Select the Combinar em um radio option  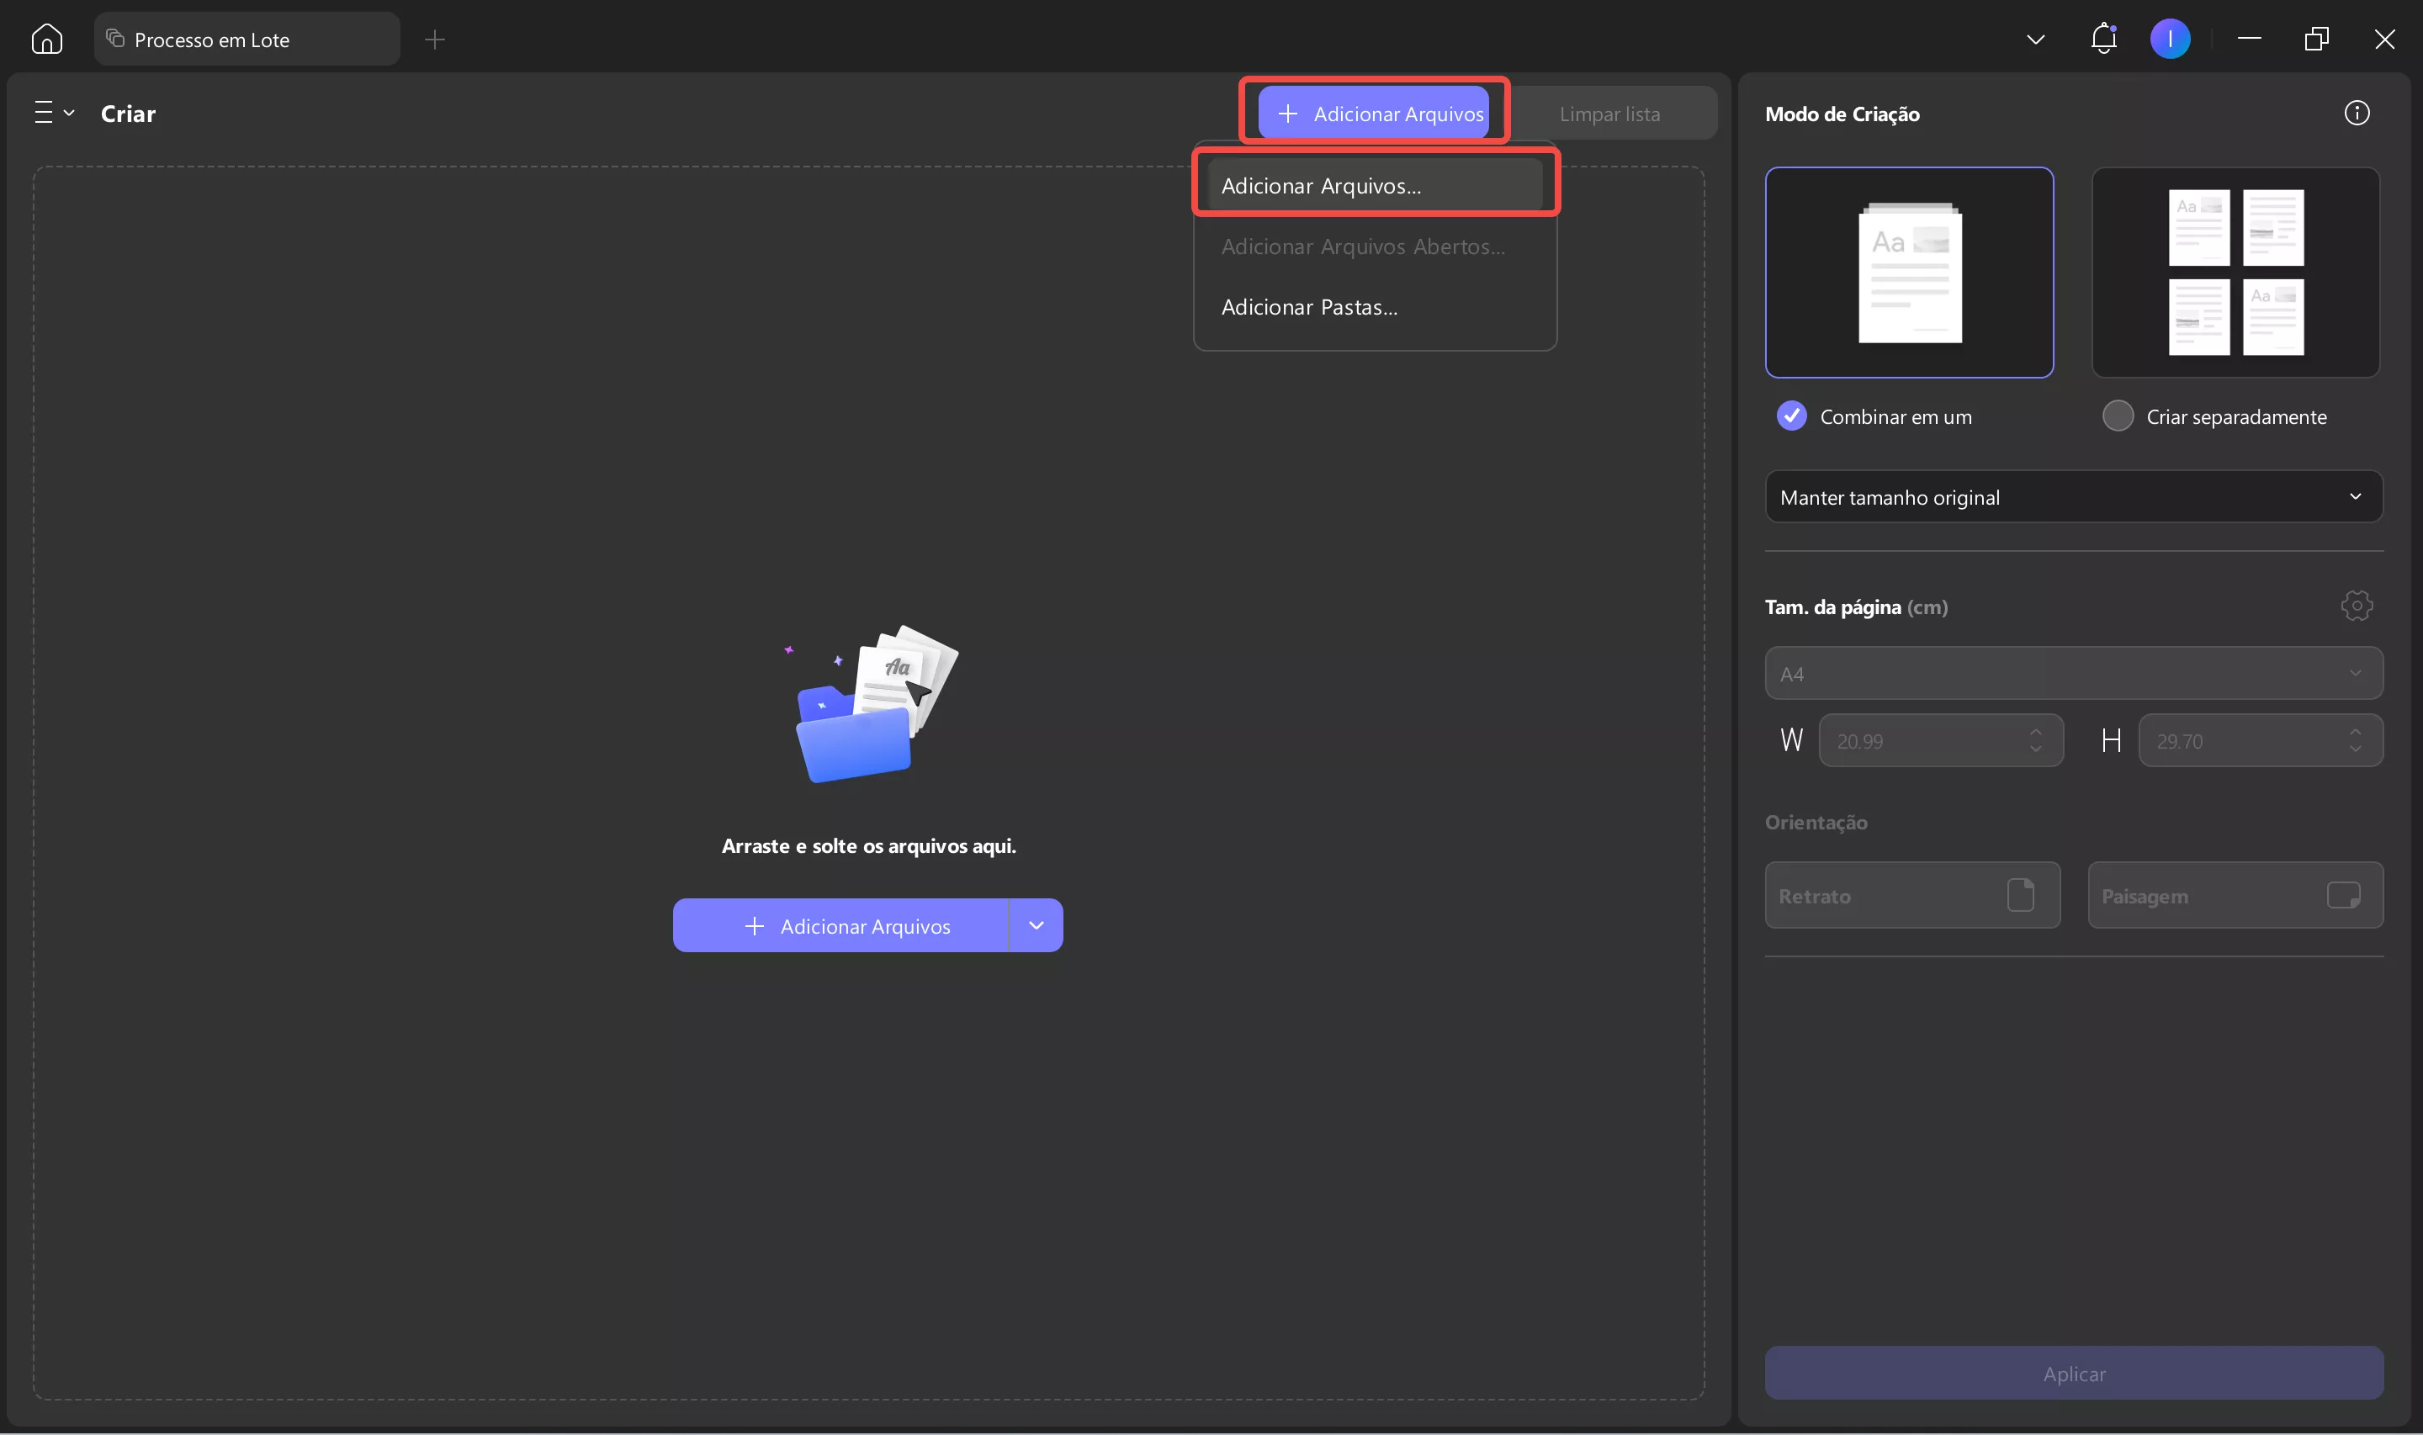tap(1792, 416)
